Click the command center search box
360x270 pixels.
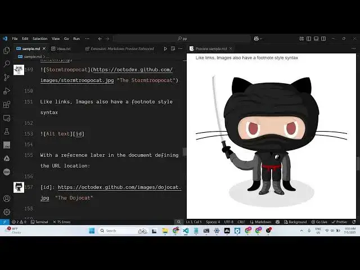(182, 39)
